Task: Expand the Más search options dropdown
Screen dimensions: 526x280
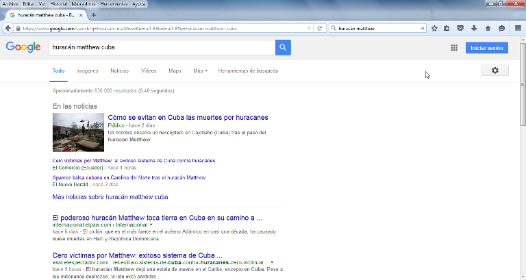Action: (200, 71)
